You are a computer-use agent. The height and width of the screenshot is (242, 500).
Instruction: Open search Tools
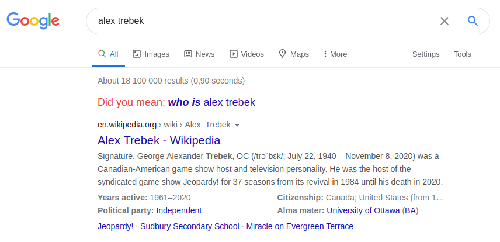463,54
